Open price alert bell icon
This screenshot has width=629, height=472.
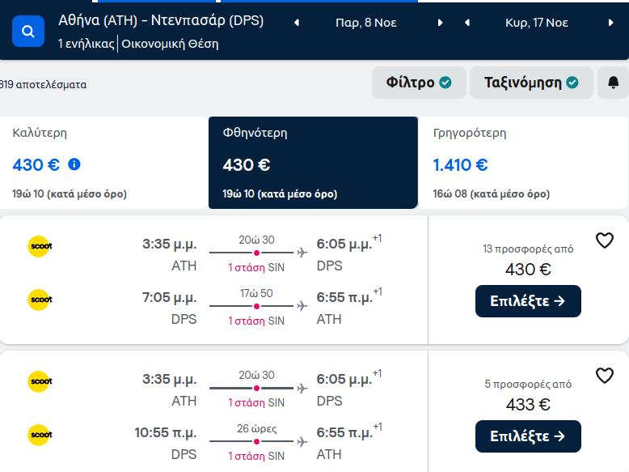point(613,83)
